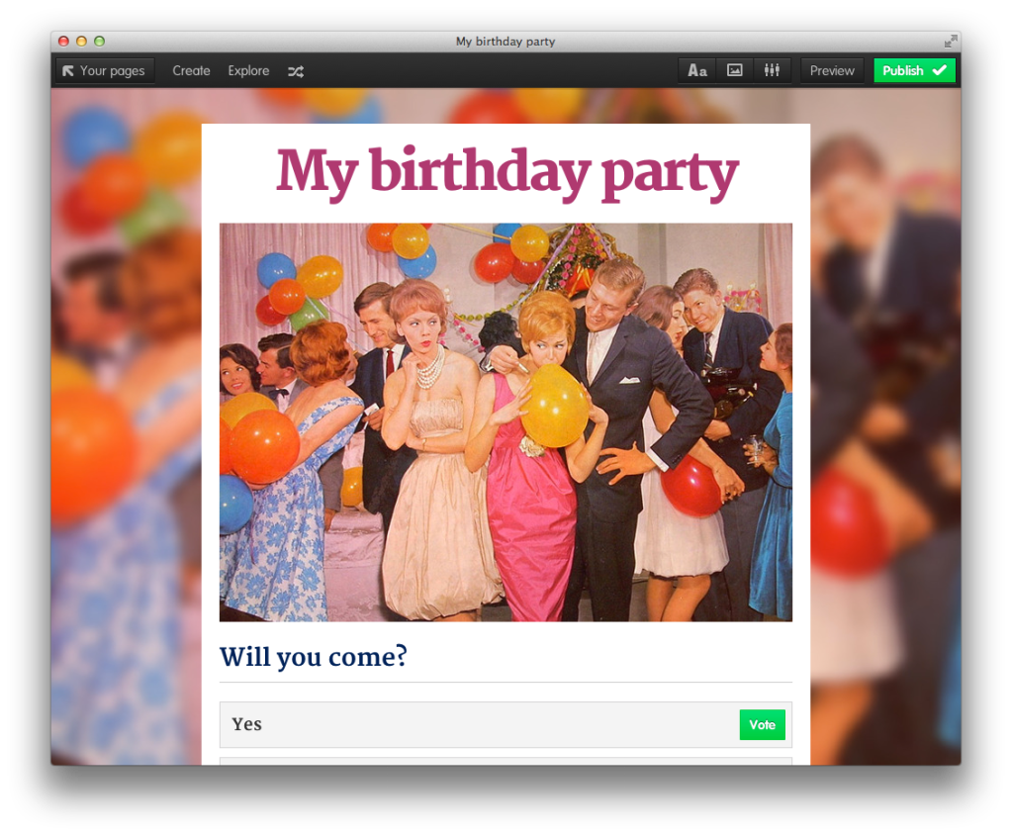Publish the page
The height and width of the screenshot is (836, 1012).
tap(914, 70)
